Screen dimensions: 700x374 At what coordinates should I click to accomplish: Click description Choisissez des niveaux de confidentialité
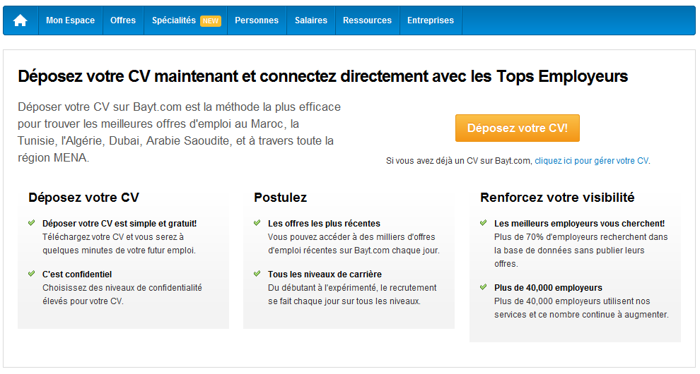122,295
